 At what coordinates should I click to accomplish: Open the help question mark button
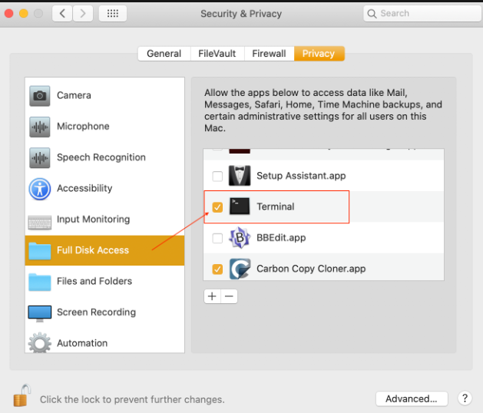click(x=465, y=398)
